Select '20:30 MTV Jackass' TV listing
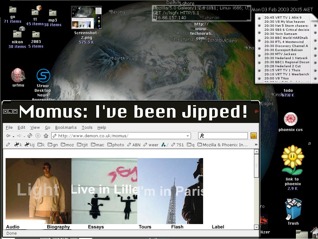Image resolution: width=318 pixels, height=239 pixels. pos(280,54)
